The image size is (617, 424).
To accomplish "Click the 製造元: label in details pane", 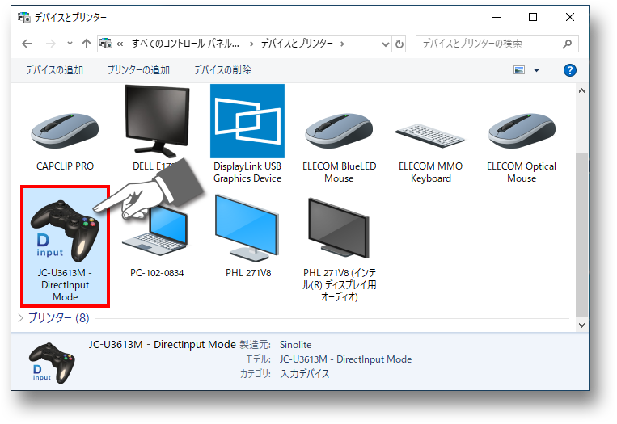I will click(x=255, y=345).
